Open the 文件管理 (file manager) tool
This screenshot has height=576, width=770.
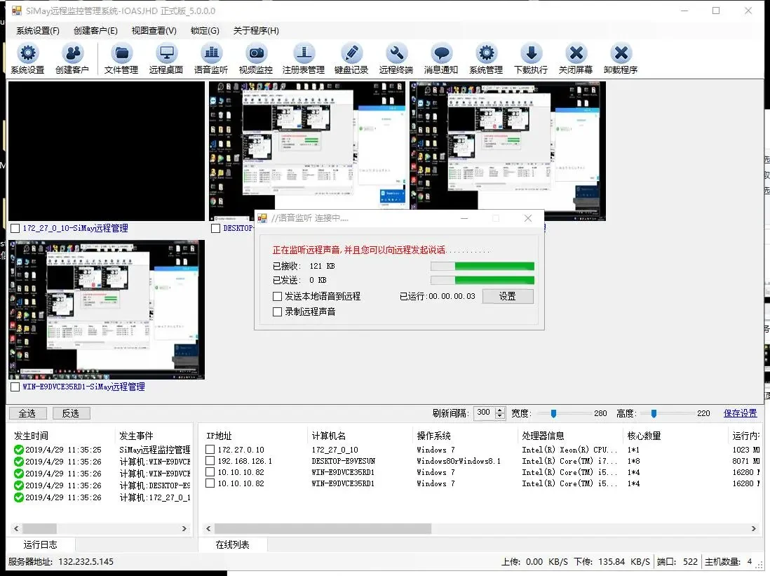click(121, 58)
